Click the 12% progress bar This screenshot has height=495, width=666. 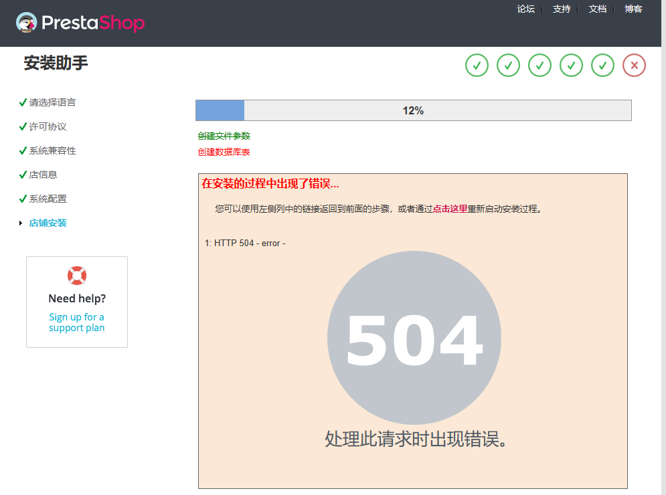(x=413, y=110)
